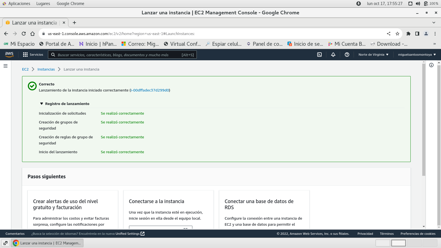This screenshot has height=248, width=441.
Task: Expand the miguelsantosmontoya account menu
Action: 417,55
